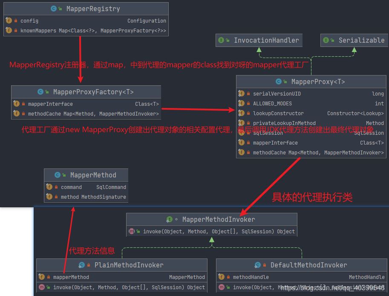Open the blog.csdn.net watermark link
Viewport: 389px width, 296px height.
click(324, 287)
